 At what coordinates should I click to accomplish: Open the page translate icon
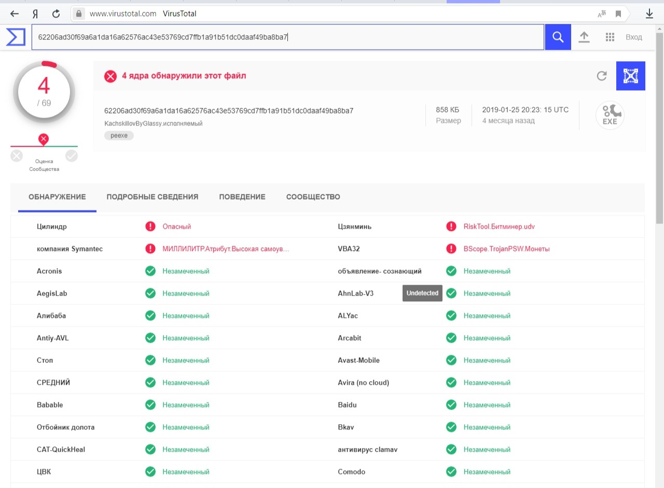(602, 14)
